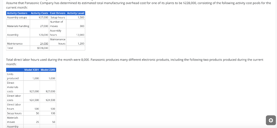Click the 'Setup hours' product row label
Viewport: 277px width, 128px height.
(14, 113)
